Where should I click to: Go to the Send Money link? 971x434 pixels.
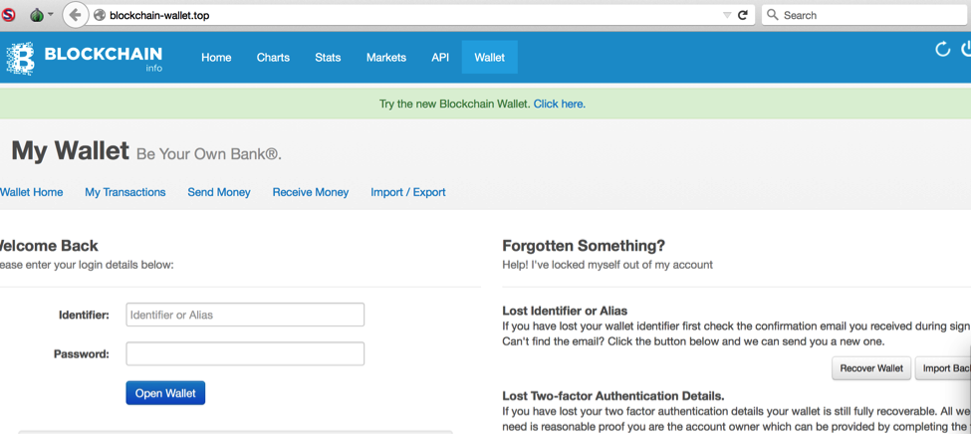coord(219,192)
